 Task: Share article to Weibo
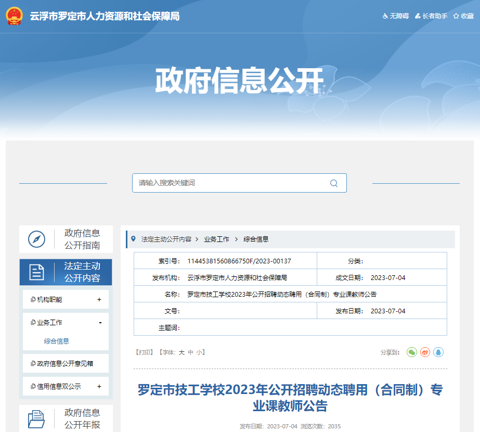coord(425,352)
